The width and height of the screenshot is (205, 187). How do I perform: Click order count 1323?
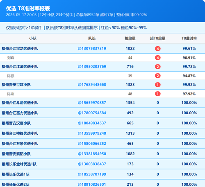[130, 85]
